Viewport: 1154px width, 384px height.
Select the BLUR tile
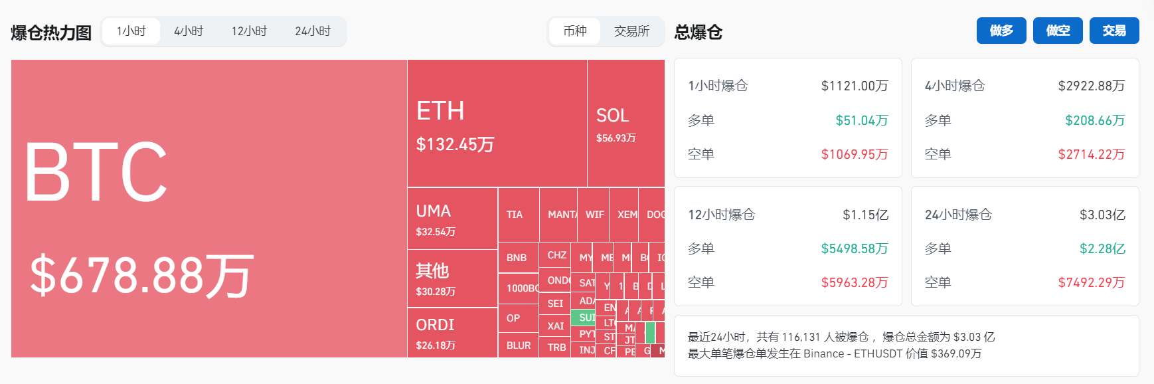pyautogui.click(x=519, y=345)
